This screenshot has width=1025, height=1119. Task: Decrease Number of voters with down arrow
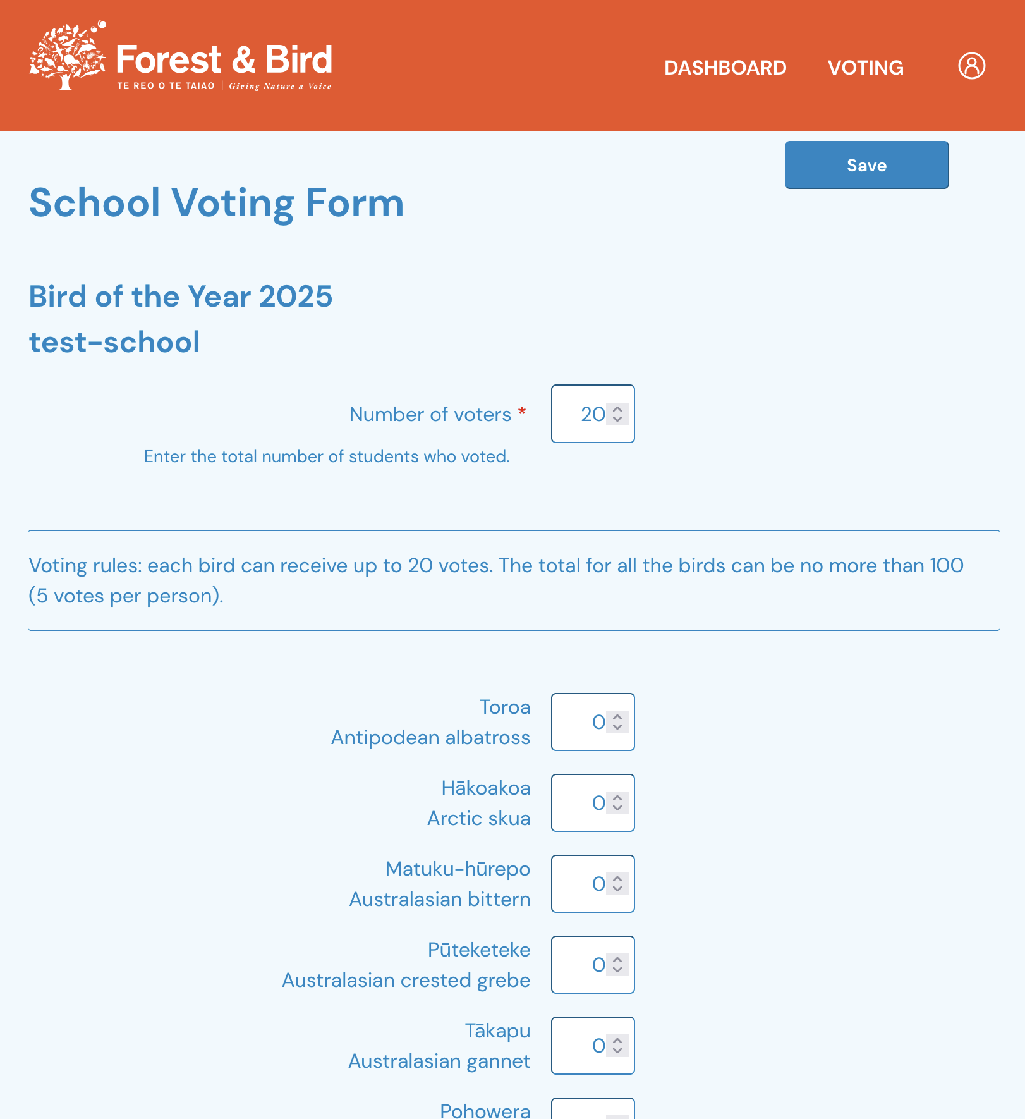point(617,419)
